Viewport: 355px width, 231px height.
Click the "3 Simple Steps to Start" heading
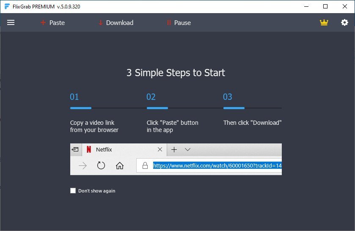point(176,73)
